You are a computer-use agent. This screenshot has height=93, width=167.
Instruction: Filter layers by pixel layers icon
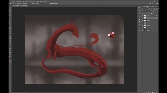coord(150,9)
